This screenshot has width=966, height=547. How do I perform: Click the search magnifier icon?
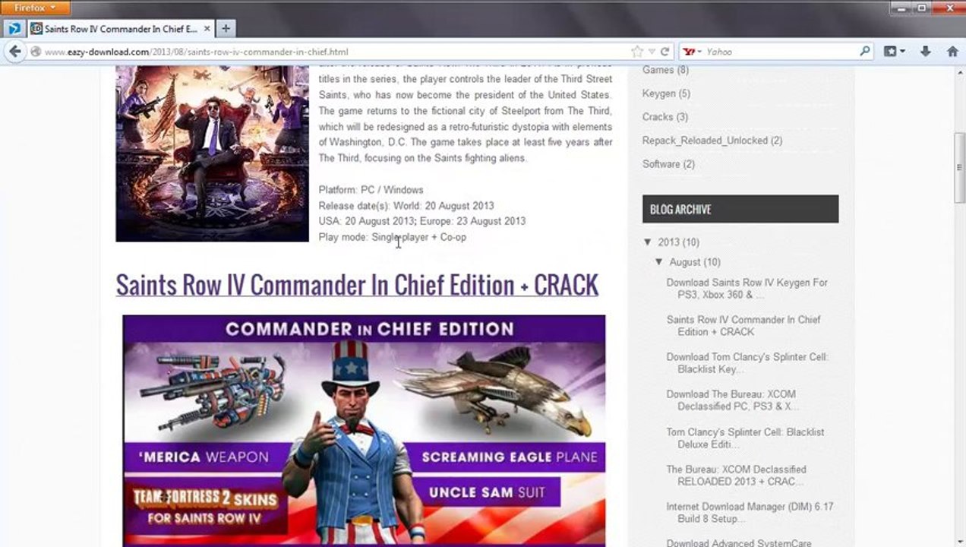click(x=864, y=52)
